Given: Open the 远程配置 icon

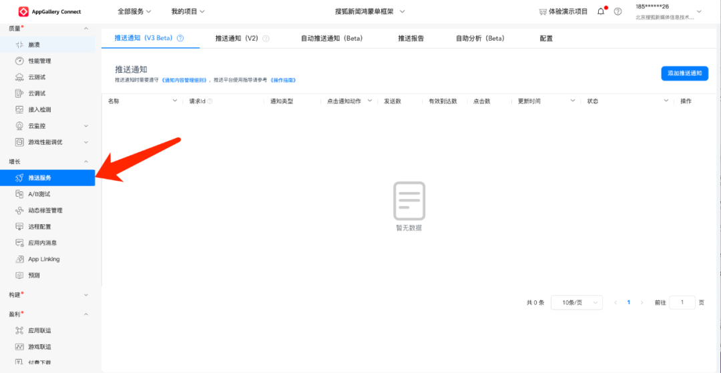Looking at the screenshot, I should pyautogui.click(x=19, y=226).
